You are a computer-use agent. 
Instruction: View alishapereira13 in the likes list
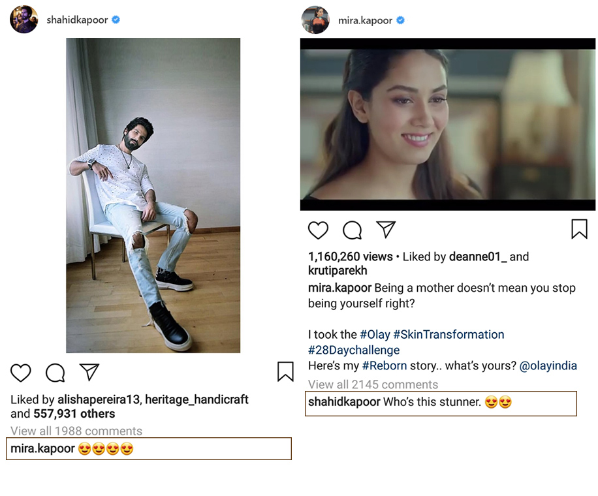tap(98, 399)
